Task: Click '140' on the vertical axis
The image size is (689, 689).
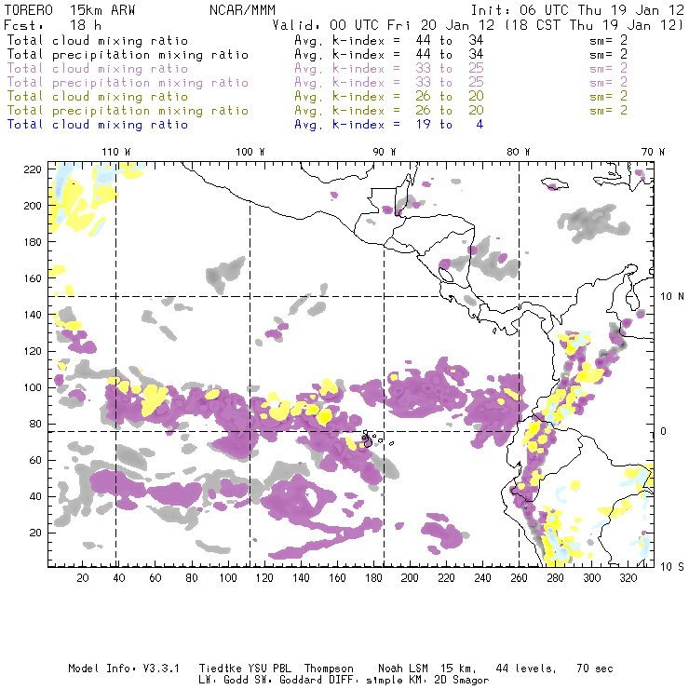Action: pyautogui.click(x=33, y=315)
